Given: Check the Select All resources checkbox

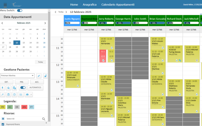Looking at the screenshot, I should [3, 119].
